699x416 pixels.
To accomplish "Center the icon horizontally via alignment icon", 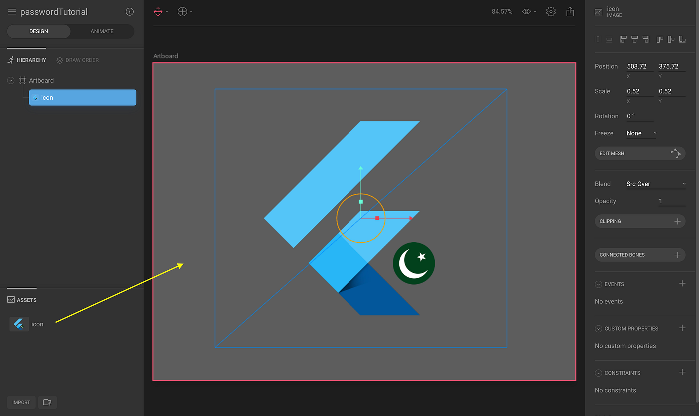I will pos(634,39).
